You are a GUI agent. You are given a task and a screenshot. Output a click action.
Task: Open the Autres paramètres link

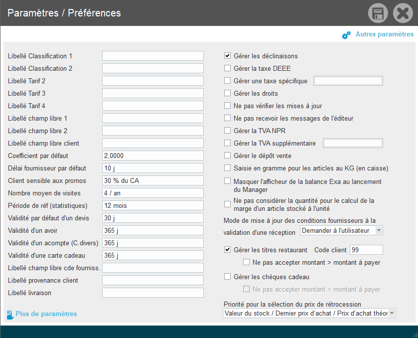(x=384, y=34)
